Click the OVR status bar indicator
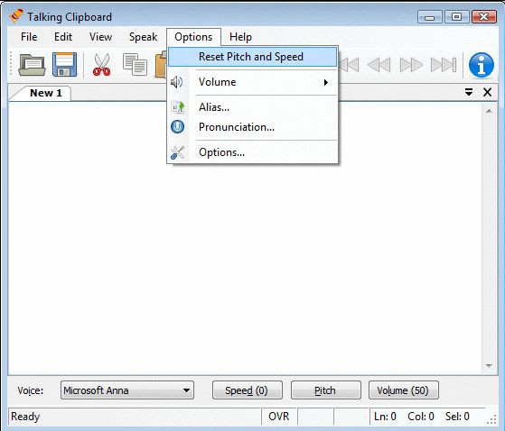Image resolution: width=505 pixels, height=431 pixels. [279, 417]
